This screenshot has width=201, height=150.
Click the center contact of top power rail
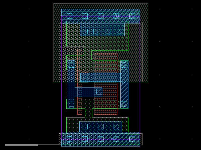click(x=101, y=16)
